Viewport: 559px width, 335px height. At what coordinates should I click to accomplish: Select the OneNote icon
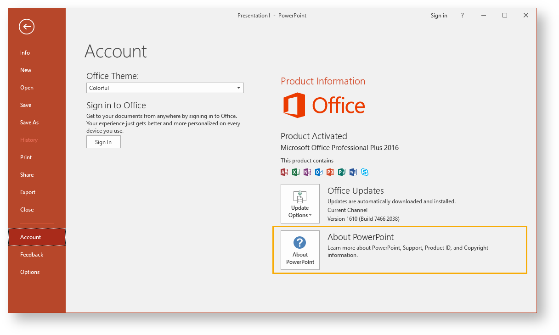307,172
